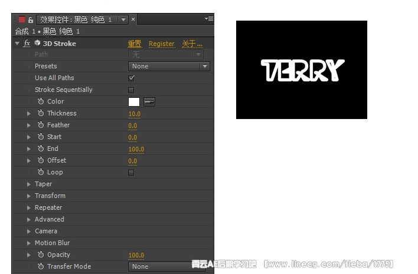Select the 3D Stroke effect name
418x274 pixels.
60,44
